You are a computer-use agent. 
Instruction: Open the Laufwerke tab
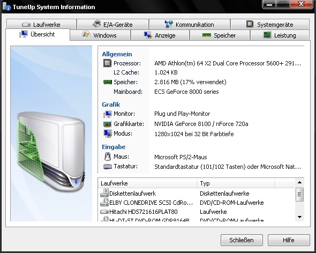[x=41, y=25]
